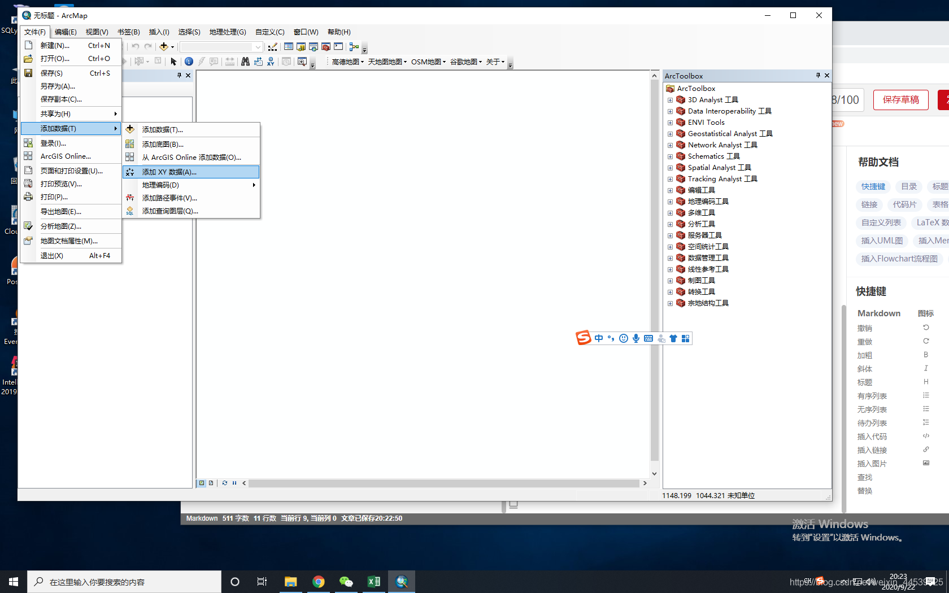The width and height of the screenshot is (949, 593).
Task: Open 地理编码(D) submenu
Action: [191, 185]
